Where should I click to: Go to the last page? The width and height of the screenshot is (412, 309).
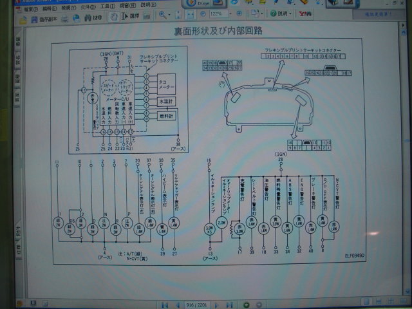point(229,305)
